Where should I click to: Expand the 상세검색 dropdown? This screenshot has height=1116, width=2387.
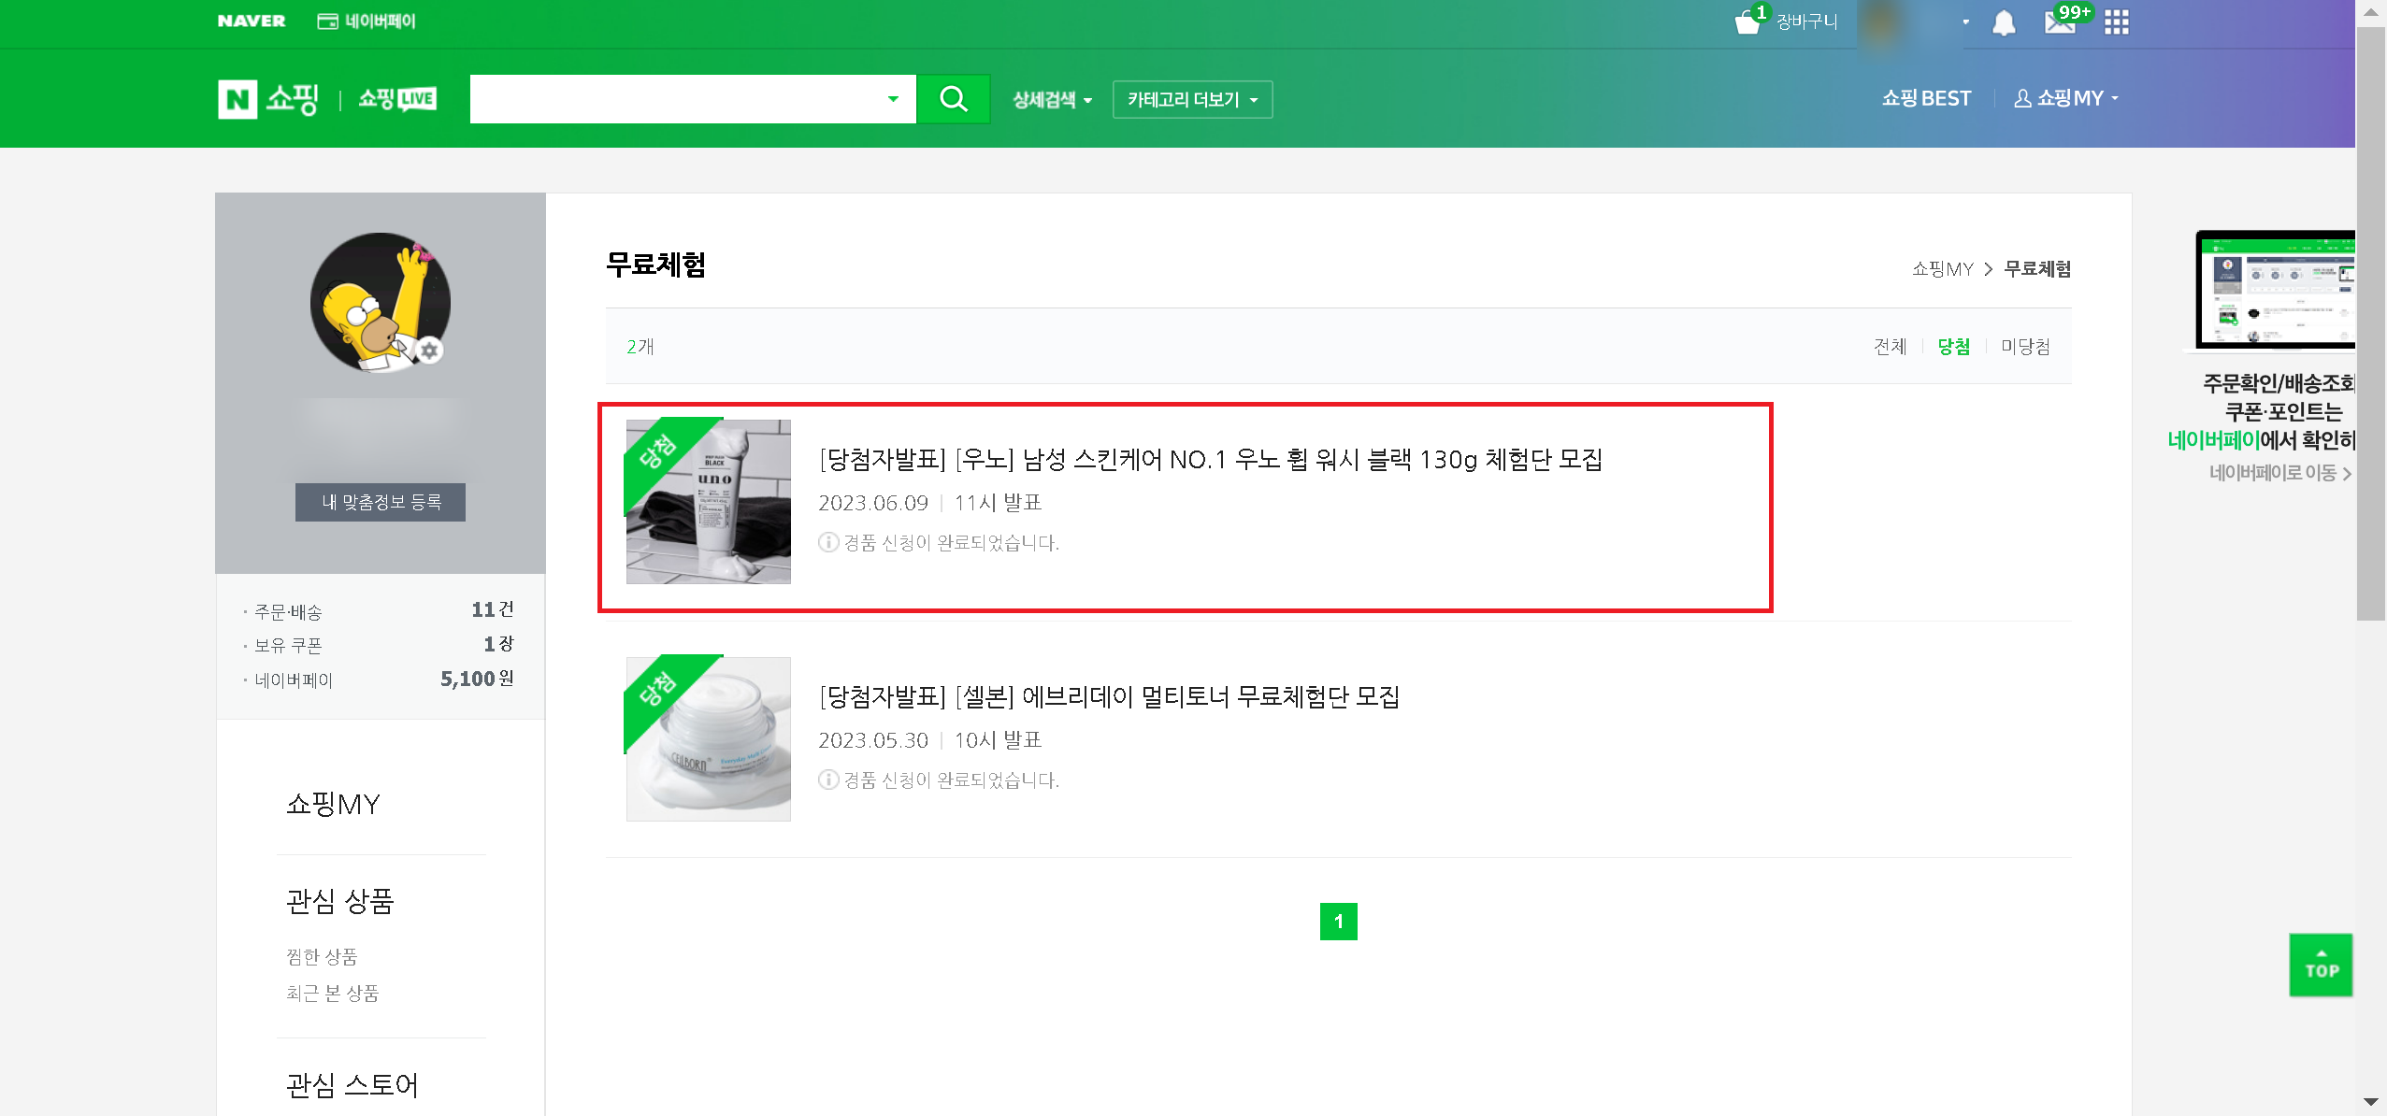tap(1052, 99)
